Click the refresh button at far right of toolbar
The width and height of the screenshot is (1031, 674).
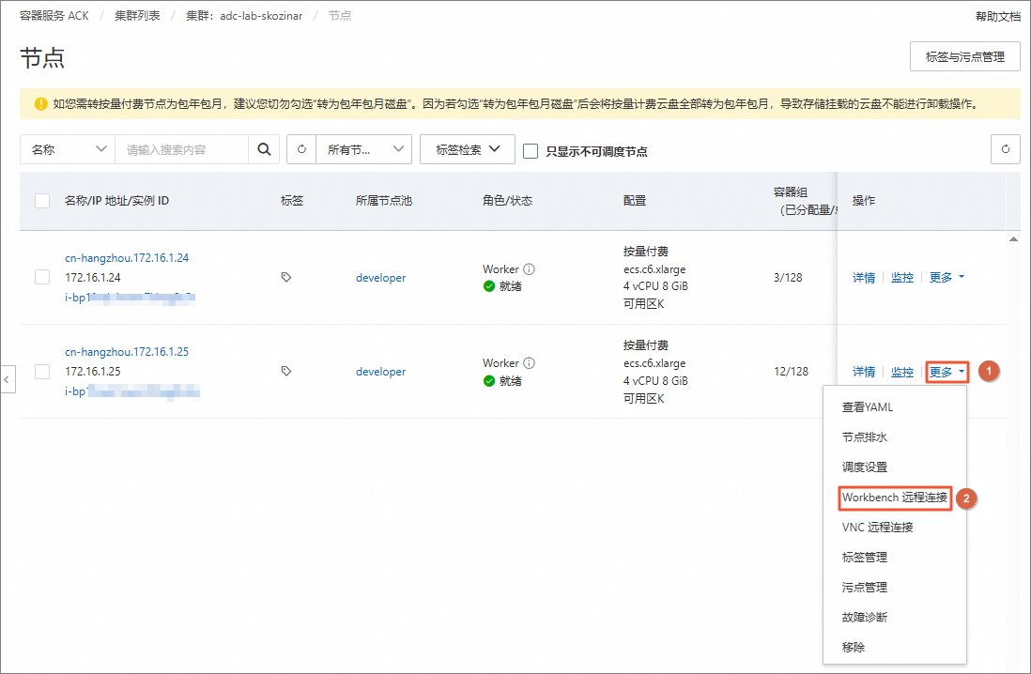pyautogui.click(x=1006, y=149)
